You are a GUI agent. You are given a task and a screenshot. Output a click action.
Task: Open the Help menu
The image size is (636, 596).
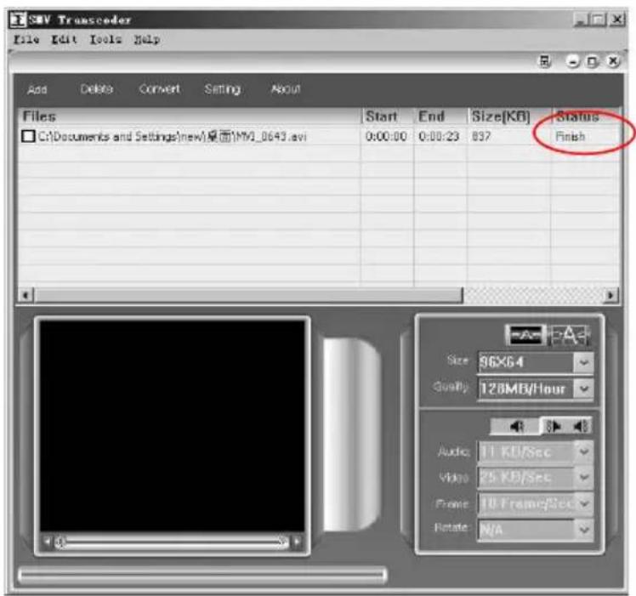pyautogui.click(x=147, y=39)
